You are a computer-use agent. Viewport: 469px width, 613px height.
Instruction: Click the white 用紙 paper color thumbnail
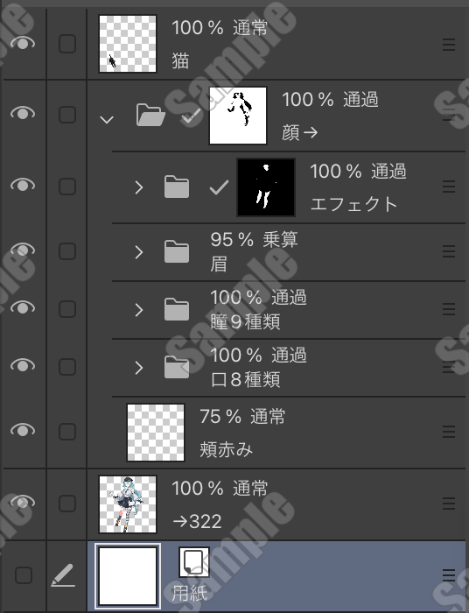[128, 576]
